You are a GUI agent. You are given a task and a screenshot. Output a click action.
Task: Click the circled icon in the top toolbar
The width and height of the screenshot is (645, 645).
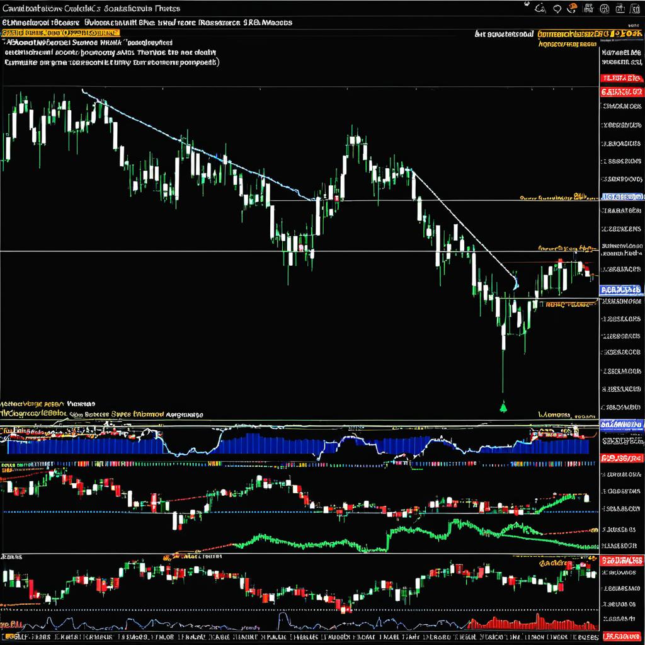coord(604,8)
